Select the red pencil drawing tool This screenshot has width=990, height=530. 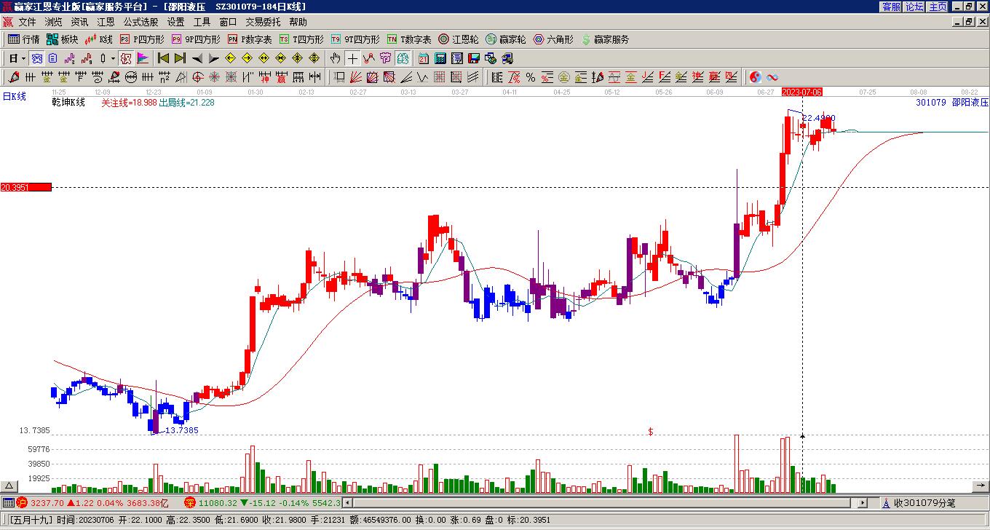point(13,77)
